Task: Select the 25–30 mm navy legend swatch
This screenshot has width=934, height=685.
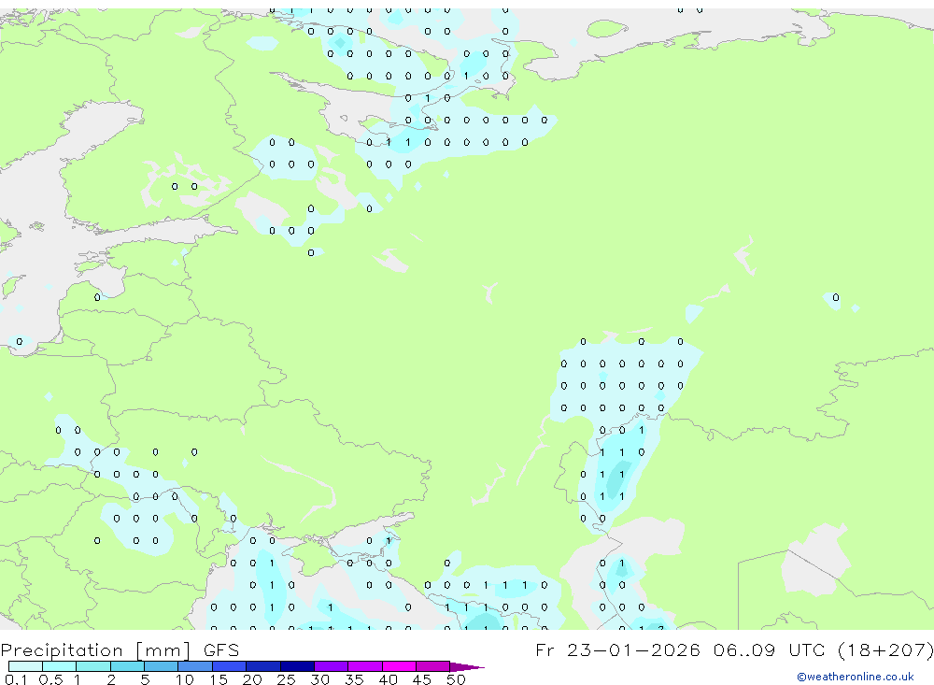Action: tap(297, 666)
